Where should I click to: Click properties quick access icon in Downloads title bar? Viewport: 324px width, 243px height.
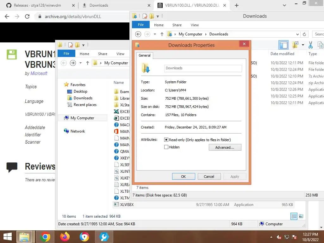(145, 16)
